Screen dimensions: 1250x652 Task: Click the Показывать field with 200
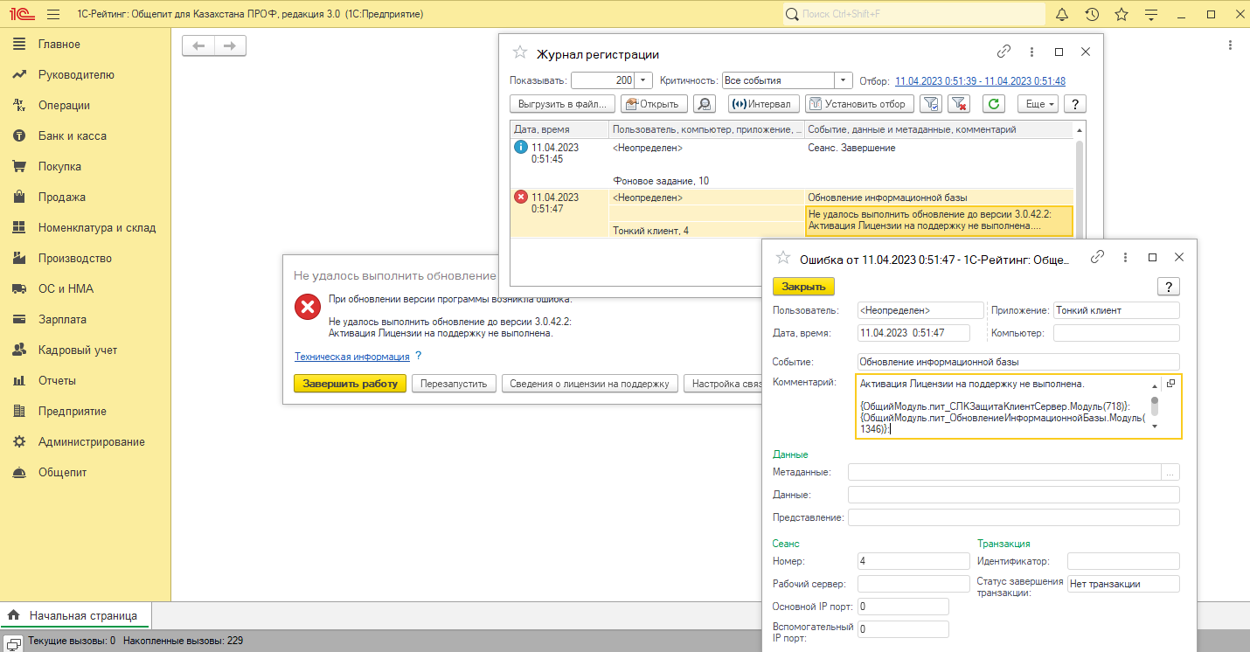[603, 80]
